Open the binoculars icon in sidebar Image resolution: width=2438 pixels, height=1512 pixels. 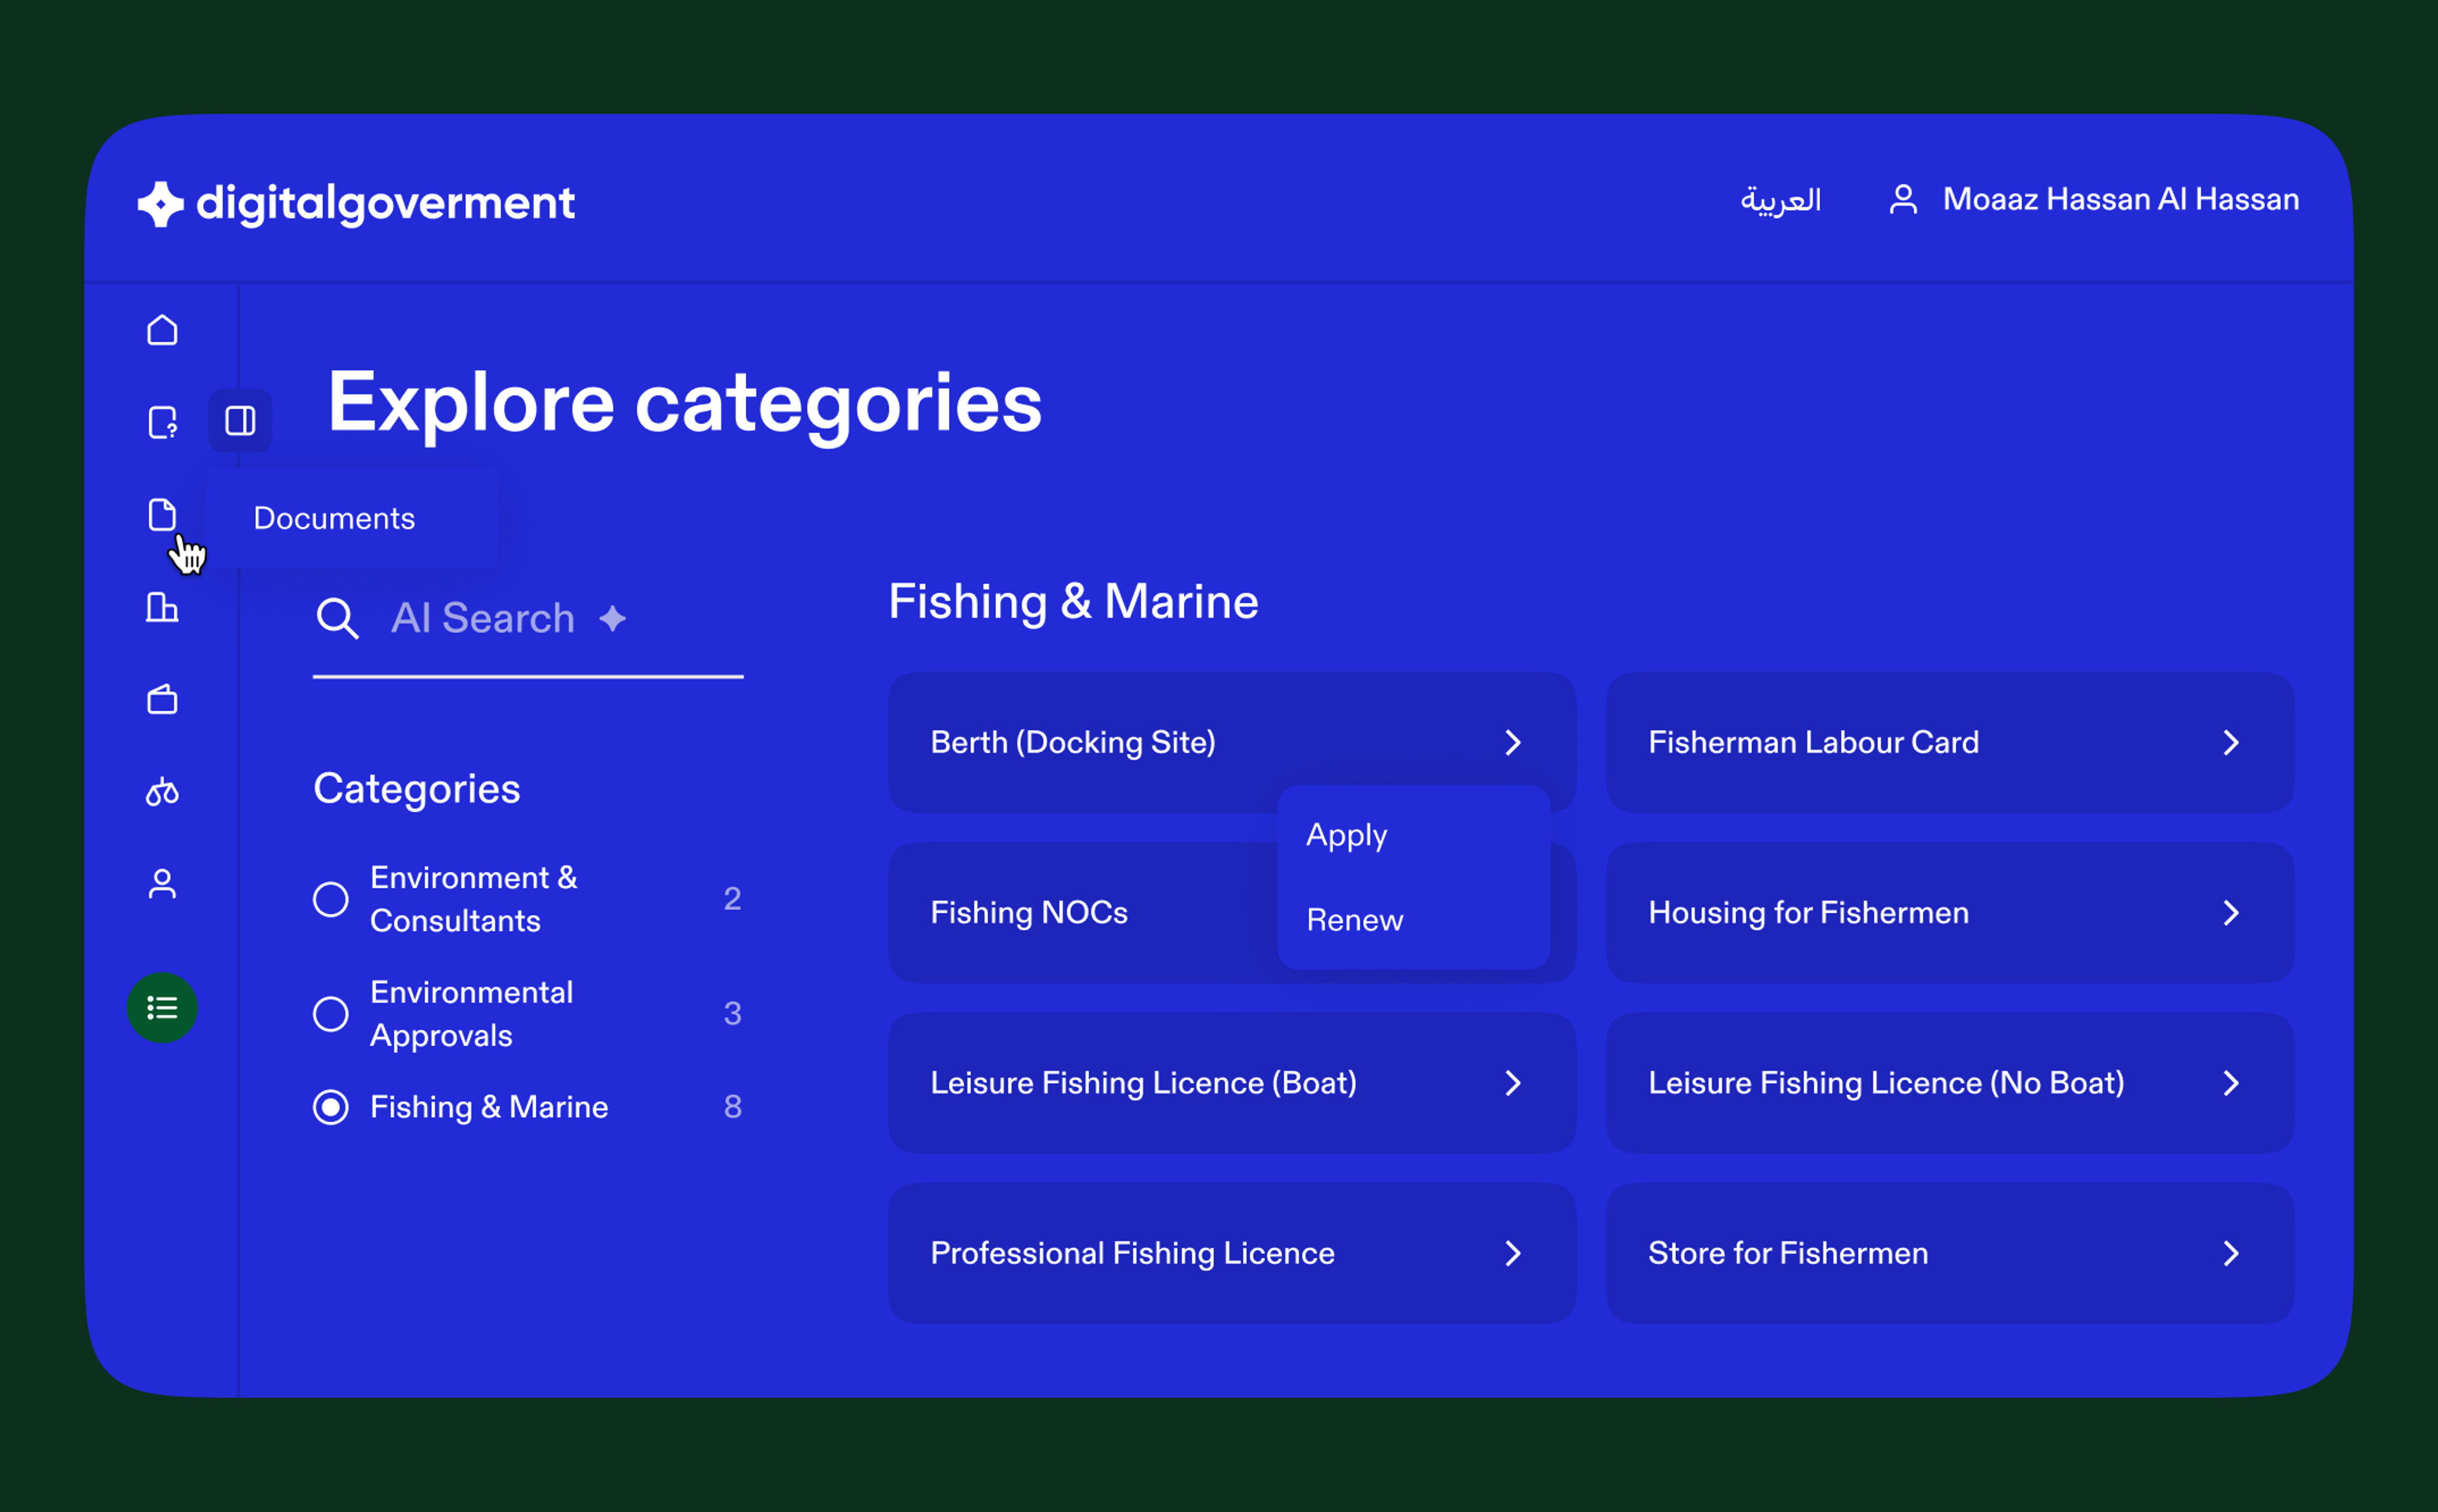tap(162, 792)
